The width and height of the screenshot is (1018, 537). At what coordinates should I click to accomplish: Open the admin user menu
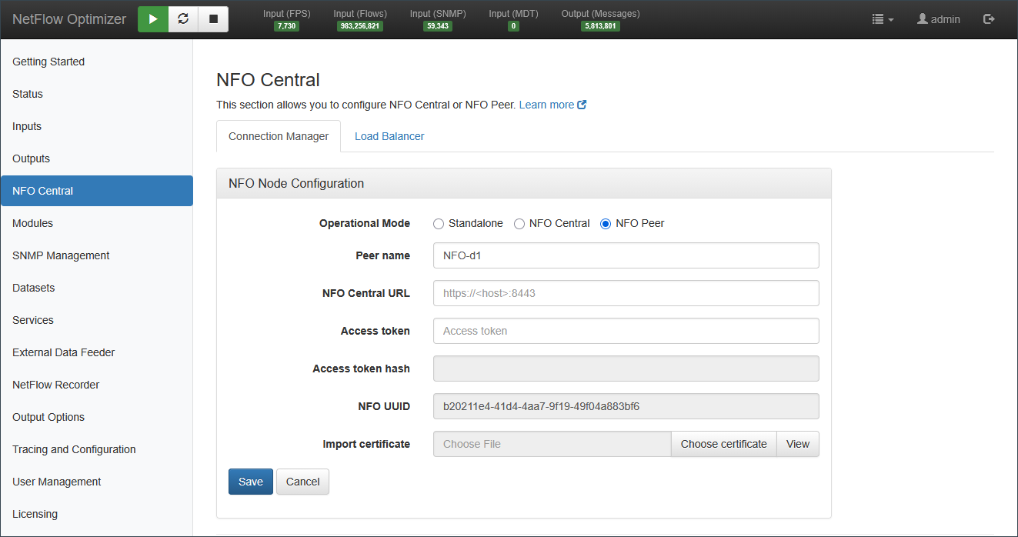(x=938, y=19)
